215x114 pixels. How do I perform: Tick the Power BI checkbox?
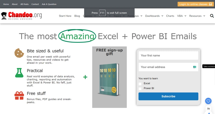point(140,89)
